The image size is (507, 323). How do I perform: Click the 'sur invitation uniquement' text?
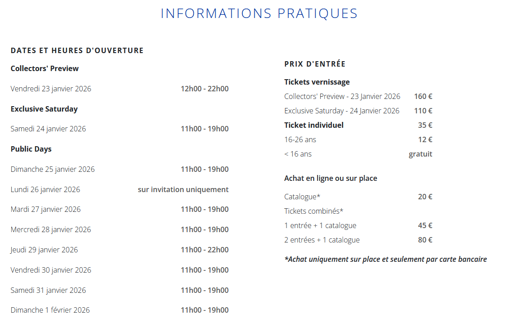click(x=183, y=189)
